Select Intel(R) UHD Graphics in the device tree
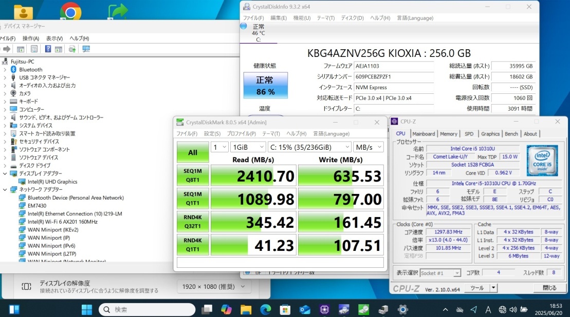Viewport: 570px width, 317px height. point(52,182)
